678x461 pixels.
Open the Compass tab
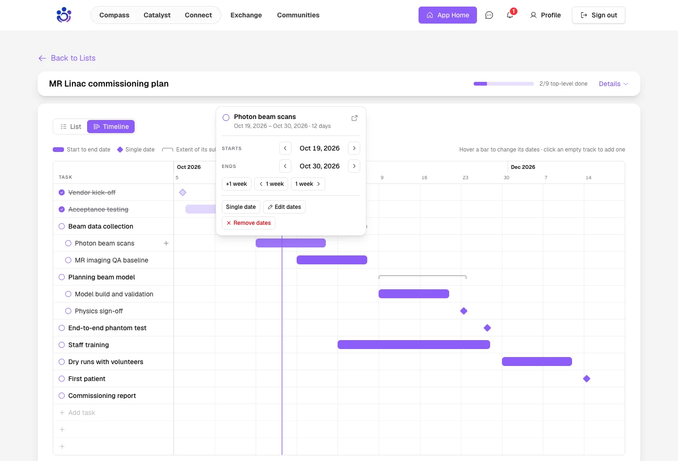114,15
